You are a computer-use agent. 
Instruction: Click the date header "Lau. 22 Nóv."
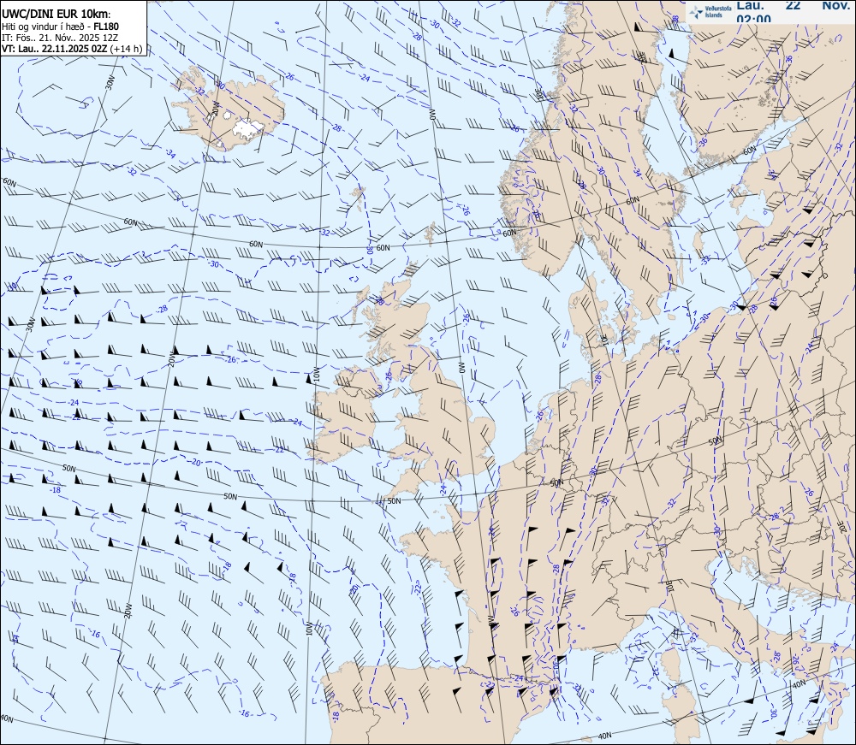(x=793, y=5)
